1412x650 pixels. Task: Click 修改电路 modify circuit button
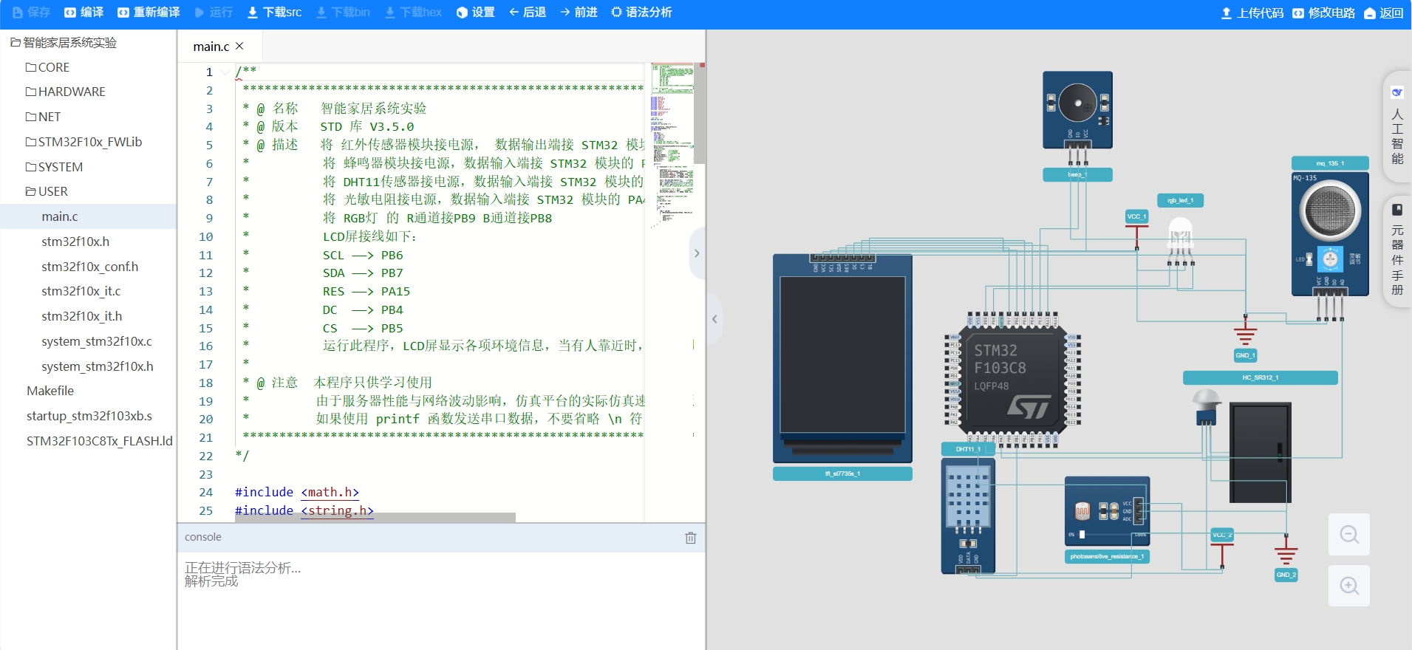[1323, 13]
